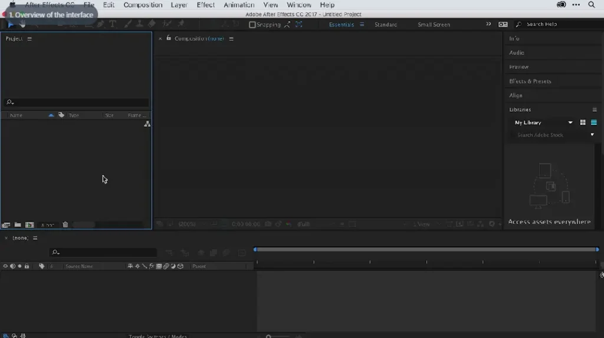Click the timeline zoom slider handle

268,336
